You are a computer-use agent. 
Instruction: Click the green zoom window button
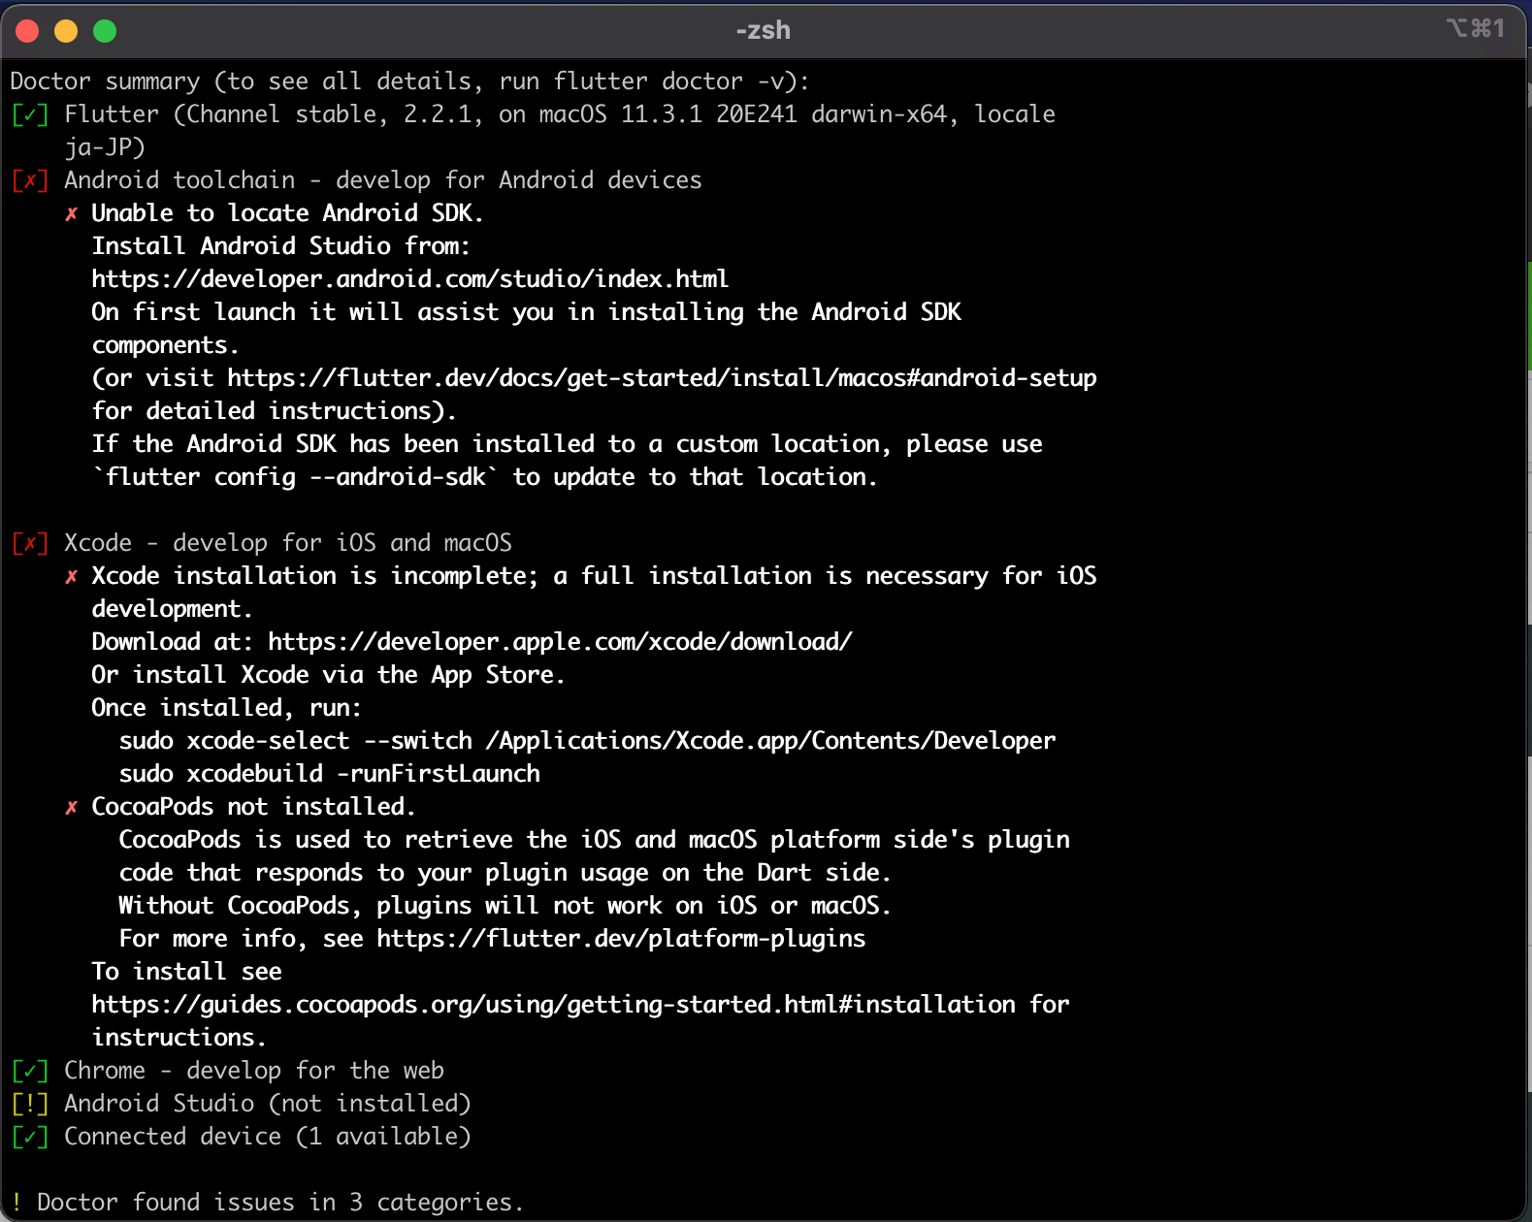coord(105,31)
